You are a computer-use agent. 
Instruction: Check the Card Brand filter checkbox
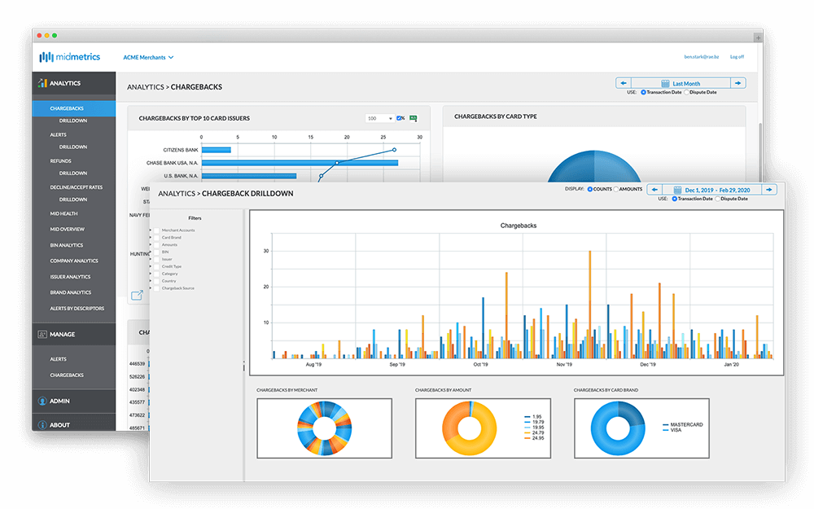tap(157, 238)
